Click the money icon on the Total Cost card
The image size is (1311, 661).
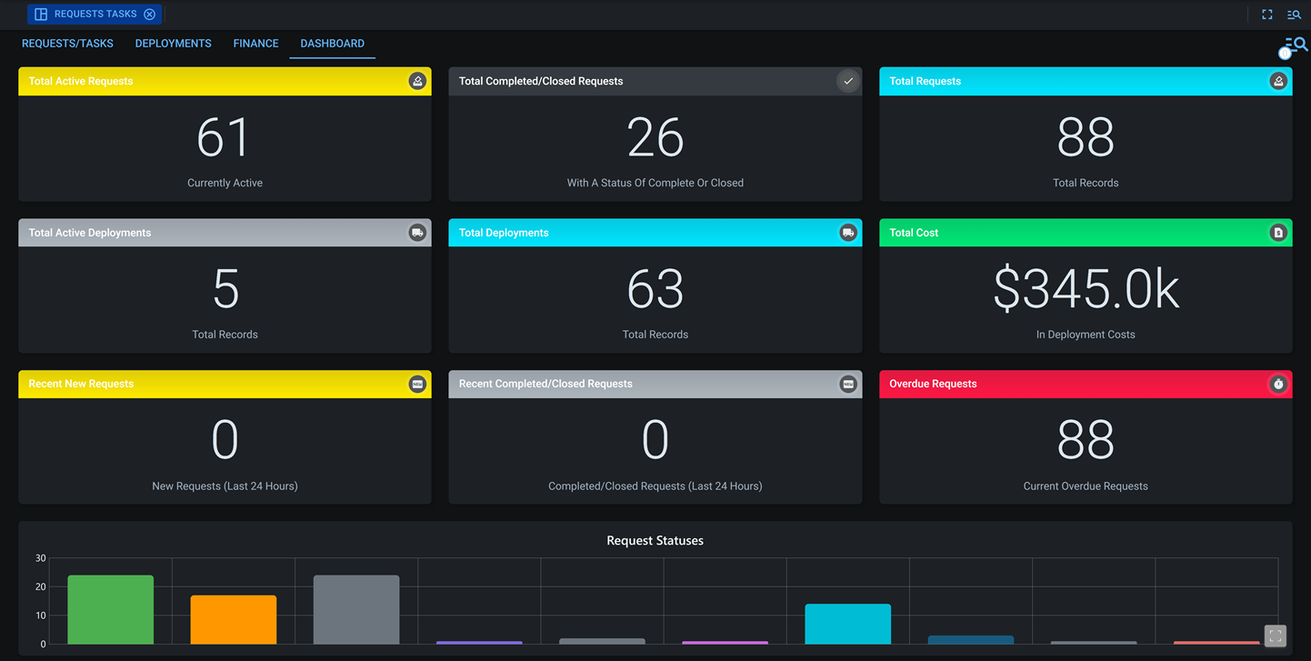coord(1278,232)
